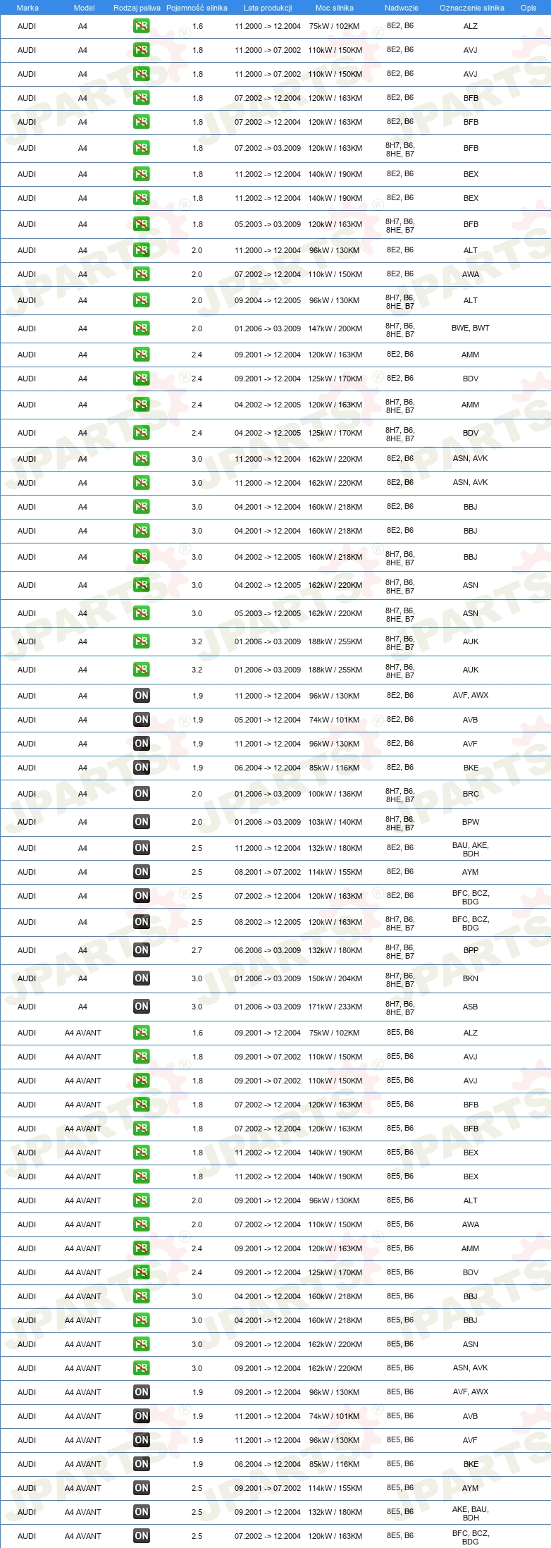Viewport: 551px width, 1548px height.
Task: Click PB icon in the A4 BWE, BWT row
Action: tap(142, 328)
